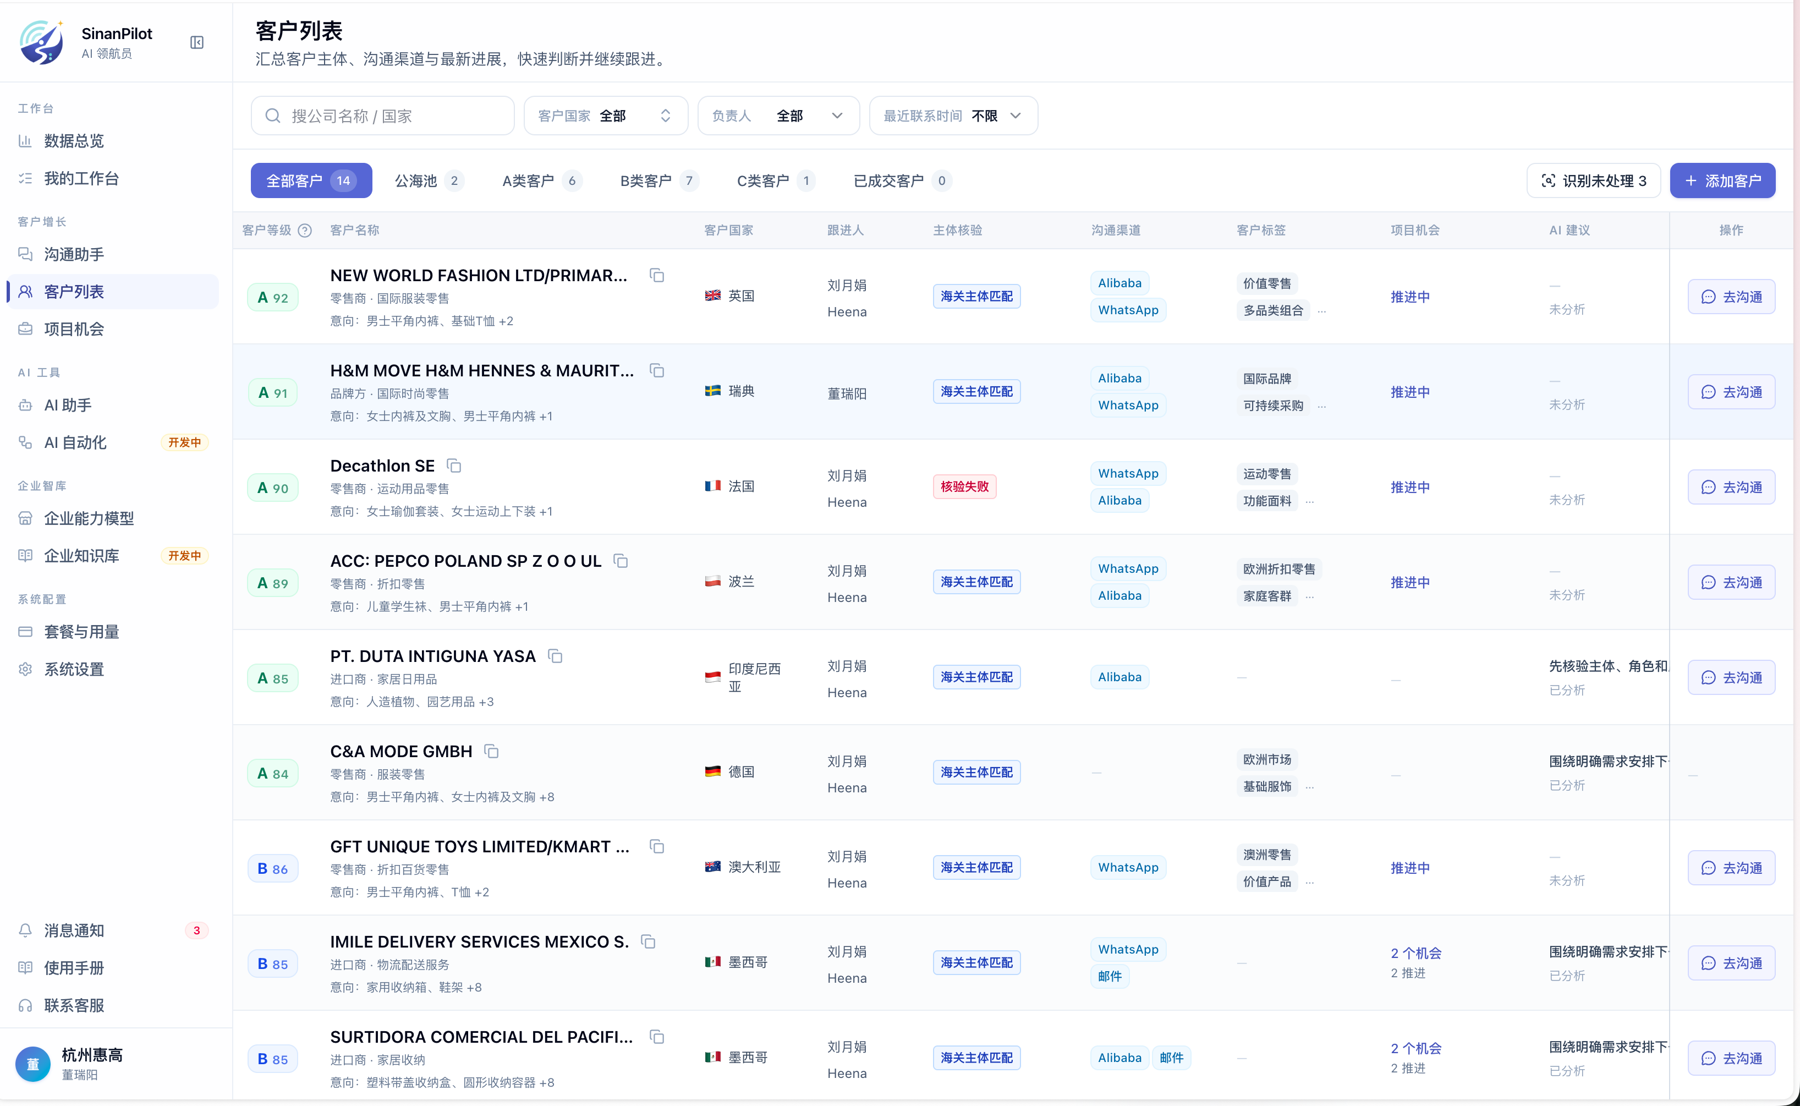Click 海关主体匹配 badge for C&A MODE GMBH
1800x1106 pixels.
pyautogui.click(x=976, y=771)
